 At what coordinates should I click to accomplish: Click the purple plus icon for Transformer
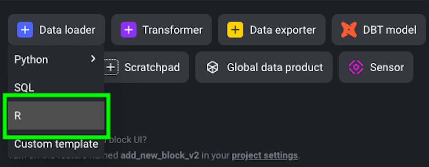pos(129,30)
